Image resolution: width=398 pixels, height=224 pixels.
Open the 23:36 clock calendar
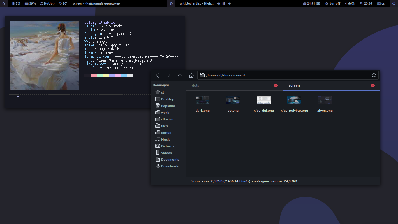(x=366, y=3)
